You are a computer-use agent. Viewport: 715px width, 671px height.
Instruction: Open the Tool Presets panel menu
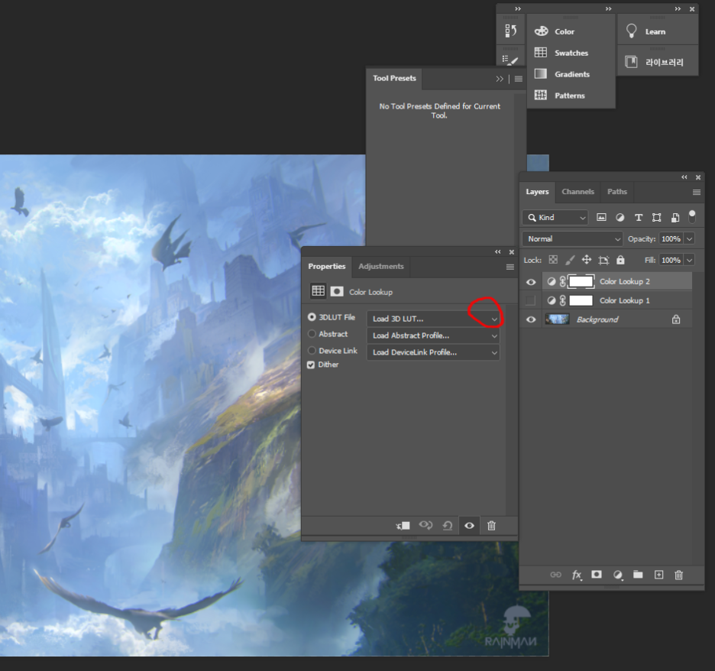click(x=519, y=79)
